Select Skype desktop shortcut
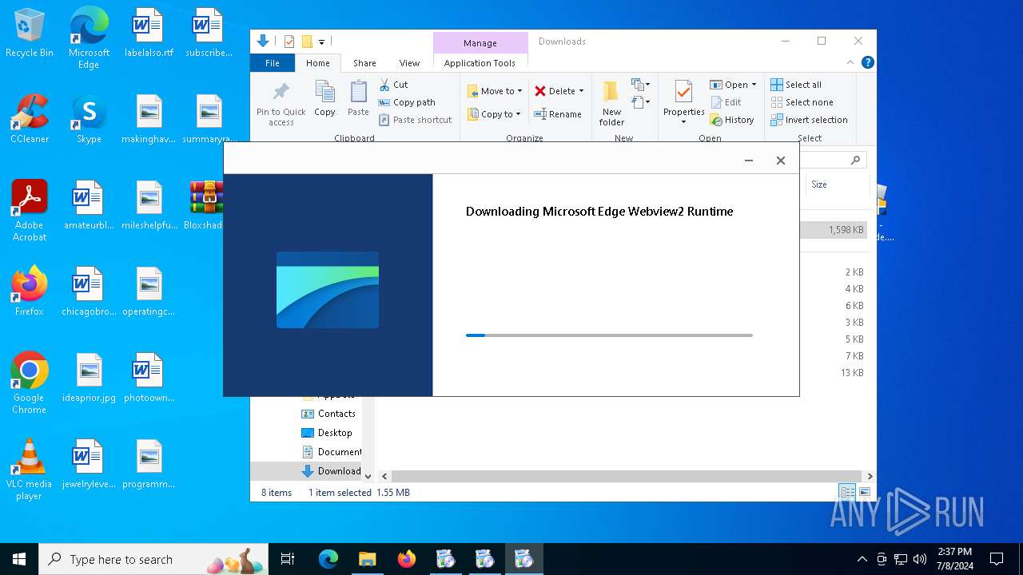Screen dimensions: 1023x575 [89, 119]
